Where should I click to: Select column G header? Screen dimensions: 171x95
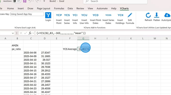click(x=83, y=38)
